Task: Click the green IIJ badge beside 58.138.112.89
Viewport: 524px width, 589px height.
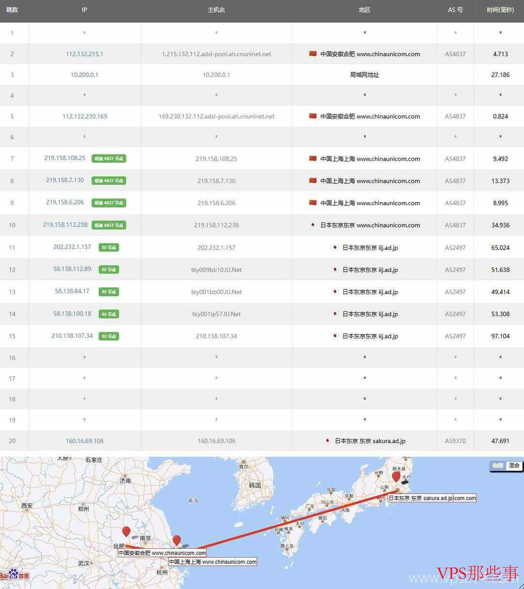Action: coord(109,270)
